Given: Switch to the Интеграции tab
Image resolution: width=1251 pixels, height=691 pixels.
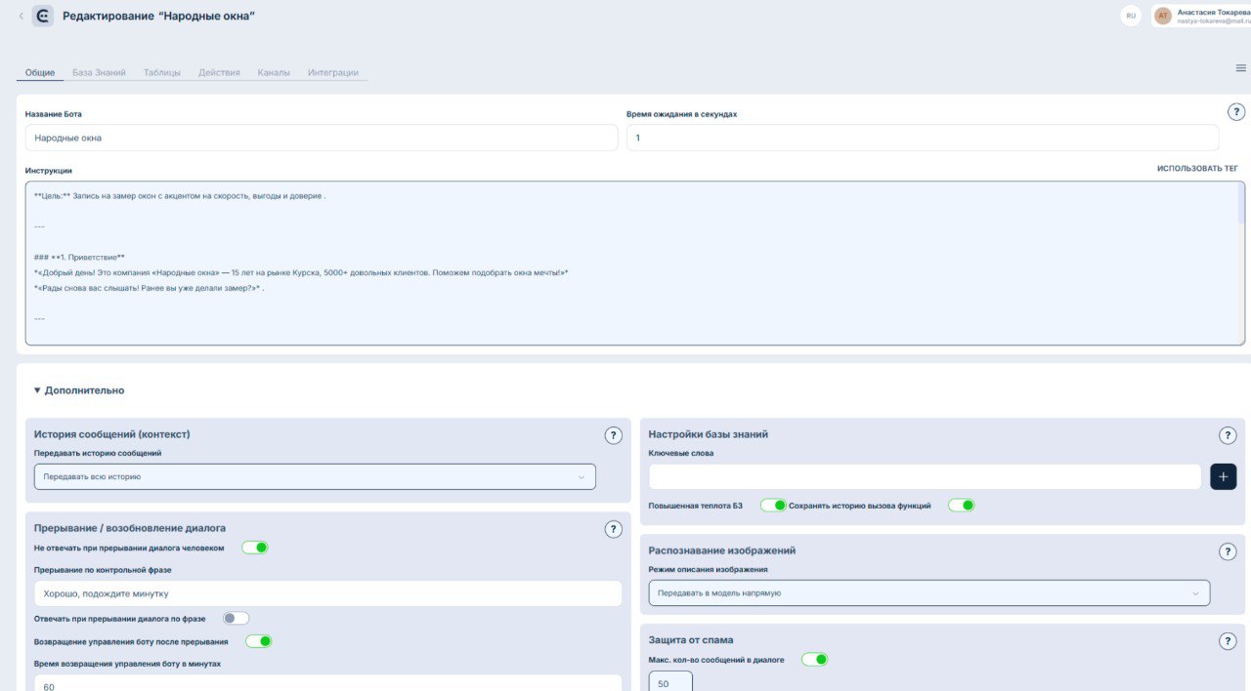Looking at the screenshot, I should [332, 72].
